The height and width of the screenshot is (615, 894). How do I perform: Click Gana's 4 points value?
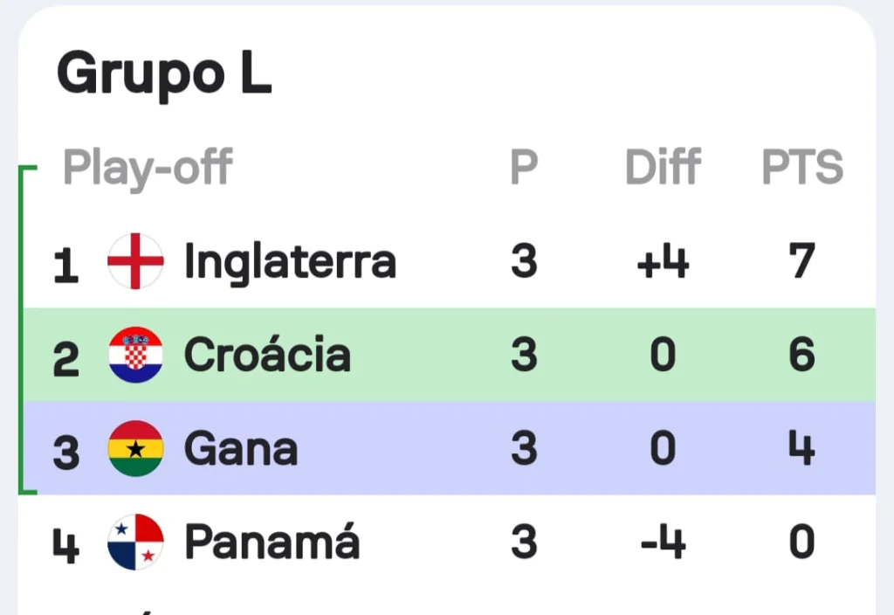click(x=802, y=448)
